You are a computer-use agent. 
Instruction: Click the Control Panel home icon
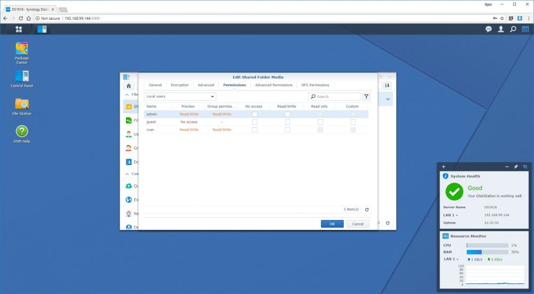tap(129, 86)
